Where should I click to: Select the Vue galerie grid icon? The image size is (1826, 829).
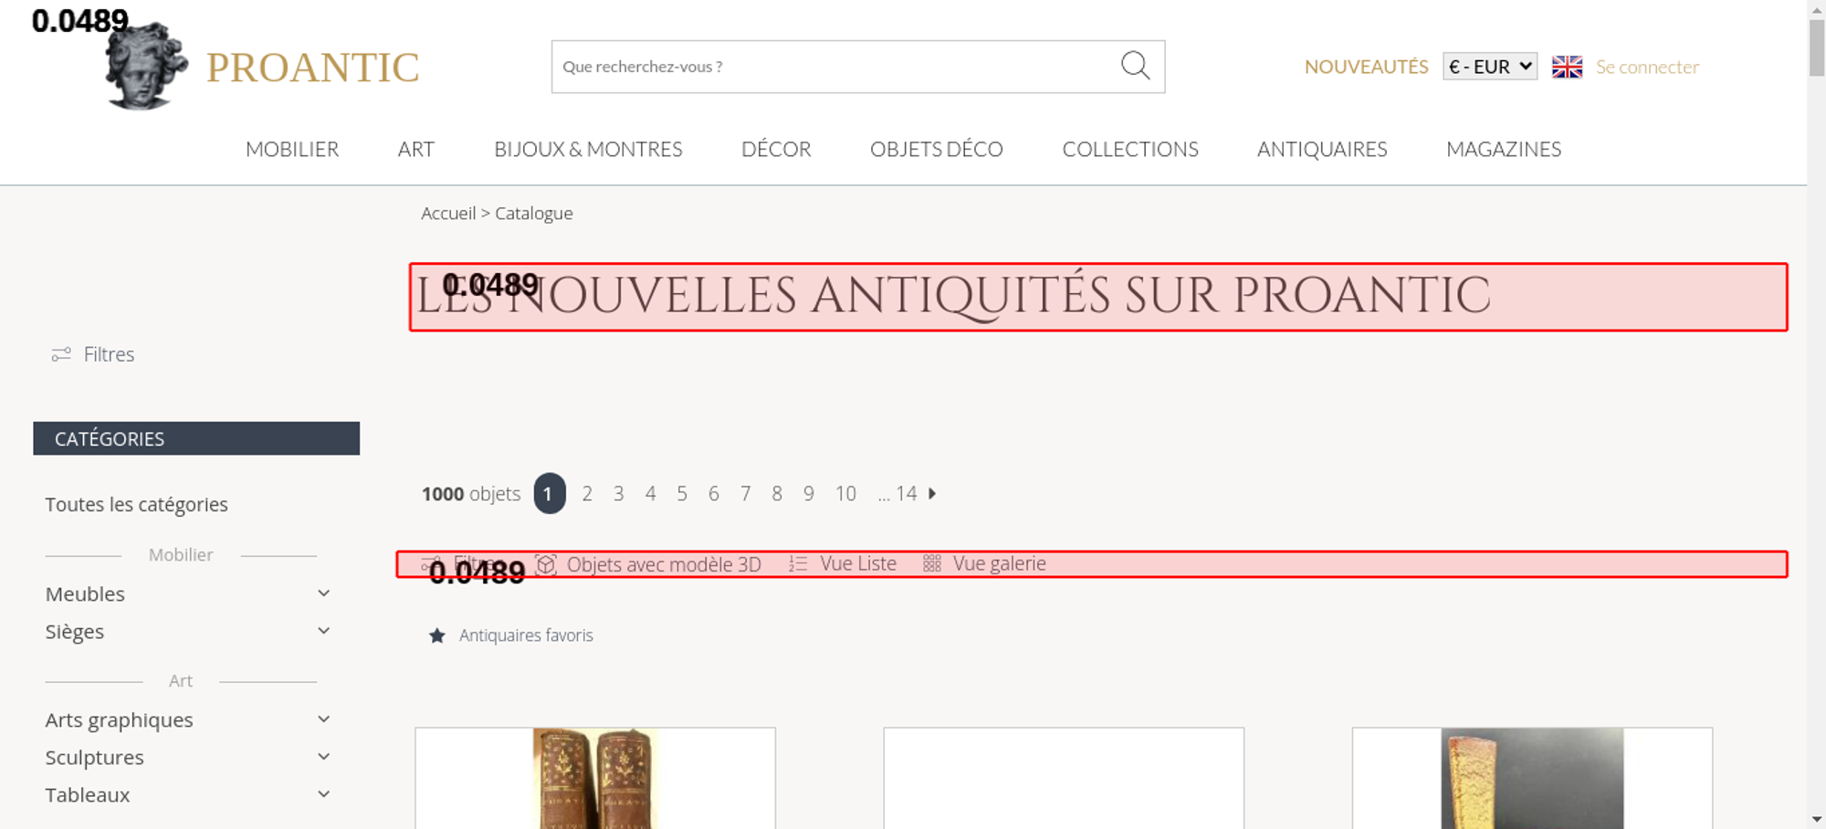pos(931,564)
